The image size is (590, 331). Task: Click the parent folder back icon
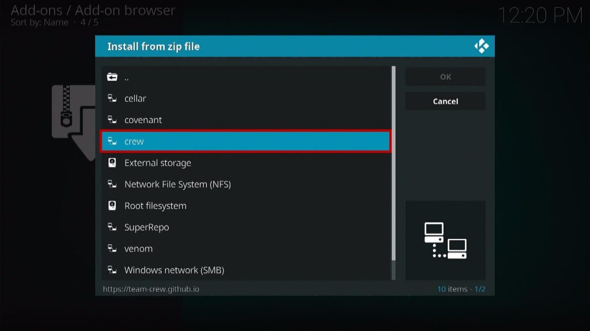(x=112, y=77)
